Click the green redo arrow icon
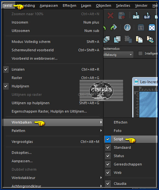The height and width of the screenshot is (190, 159). pos(113,27)
